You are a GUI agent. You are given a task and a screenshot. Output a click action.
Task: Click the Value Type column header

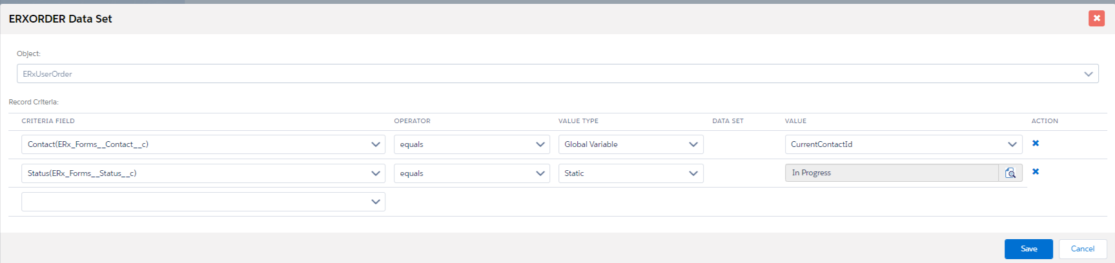(578, 121)
